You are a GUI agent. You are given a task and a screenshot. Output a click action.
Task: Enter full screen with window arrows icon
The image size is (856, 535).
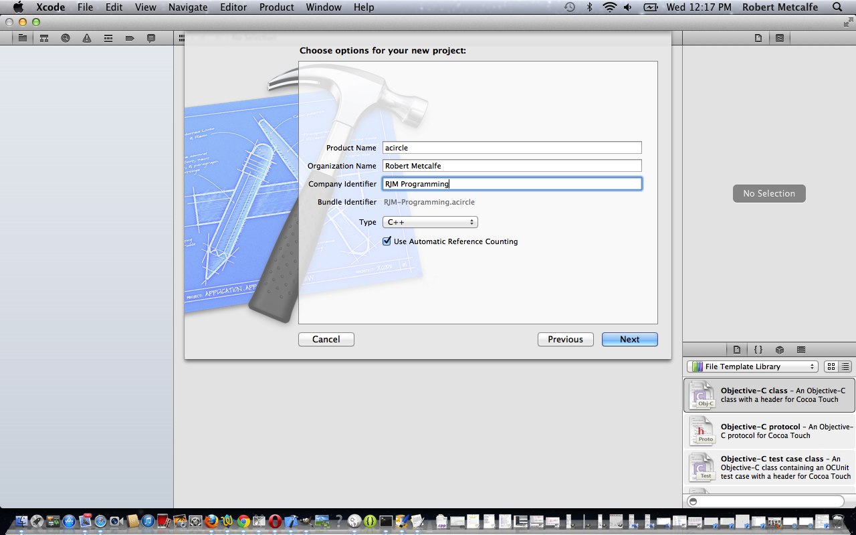848,22
